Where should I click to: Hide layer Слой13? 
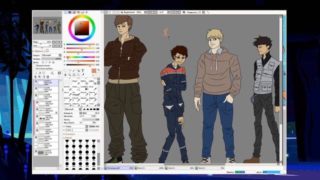(36, 151)
